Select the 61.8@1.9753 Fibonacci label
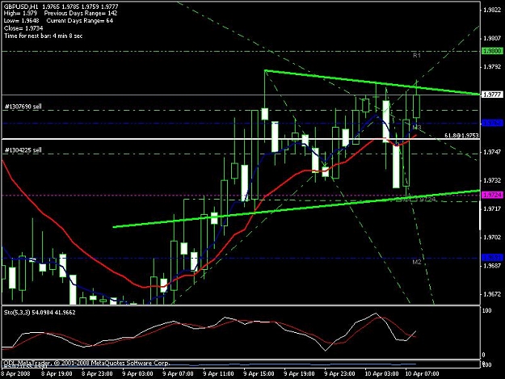Viewport: 505px width, 379px height. pyautogui.click(x=461, y=136)
